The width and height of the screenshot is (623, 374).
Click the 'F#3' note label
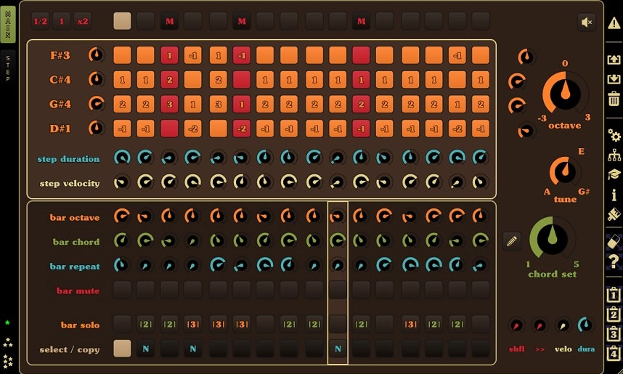tap(60, 55)
